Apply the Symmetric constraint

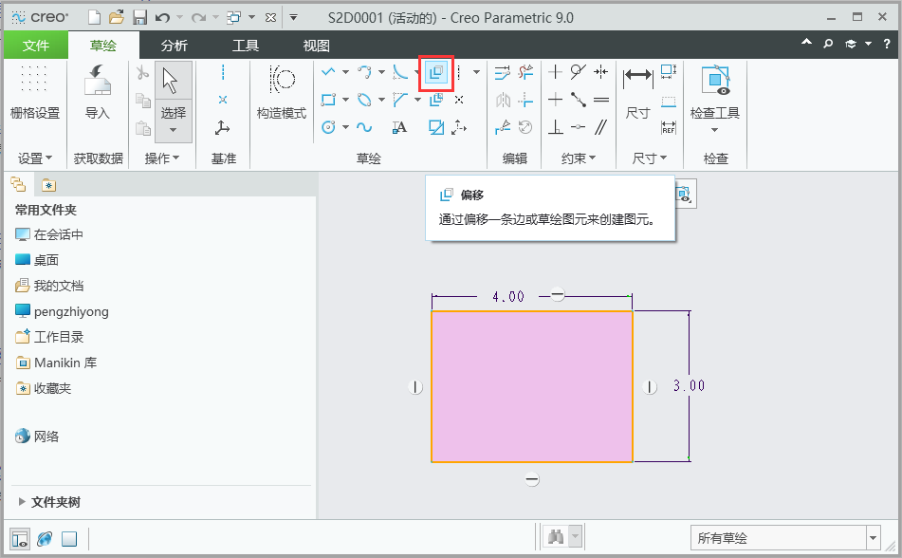(x=601, y=72)
